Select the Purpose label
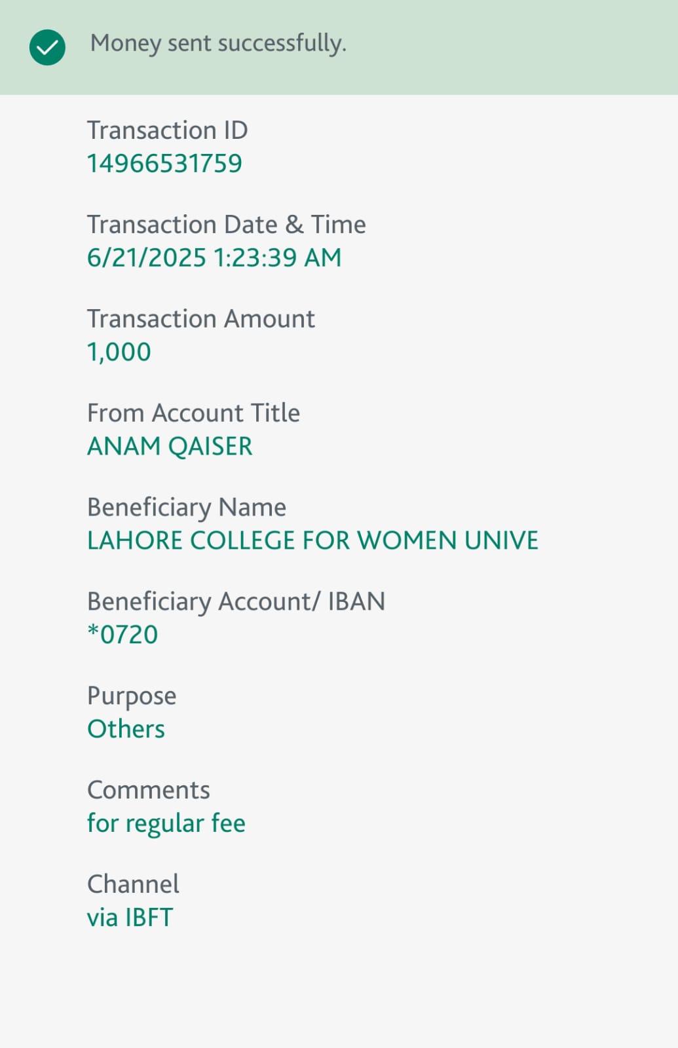The height and width of the screenshot is (1048, 678). click(132, 696)
